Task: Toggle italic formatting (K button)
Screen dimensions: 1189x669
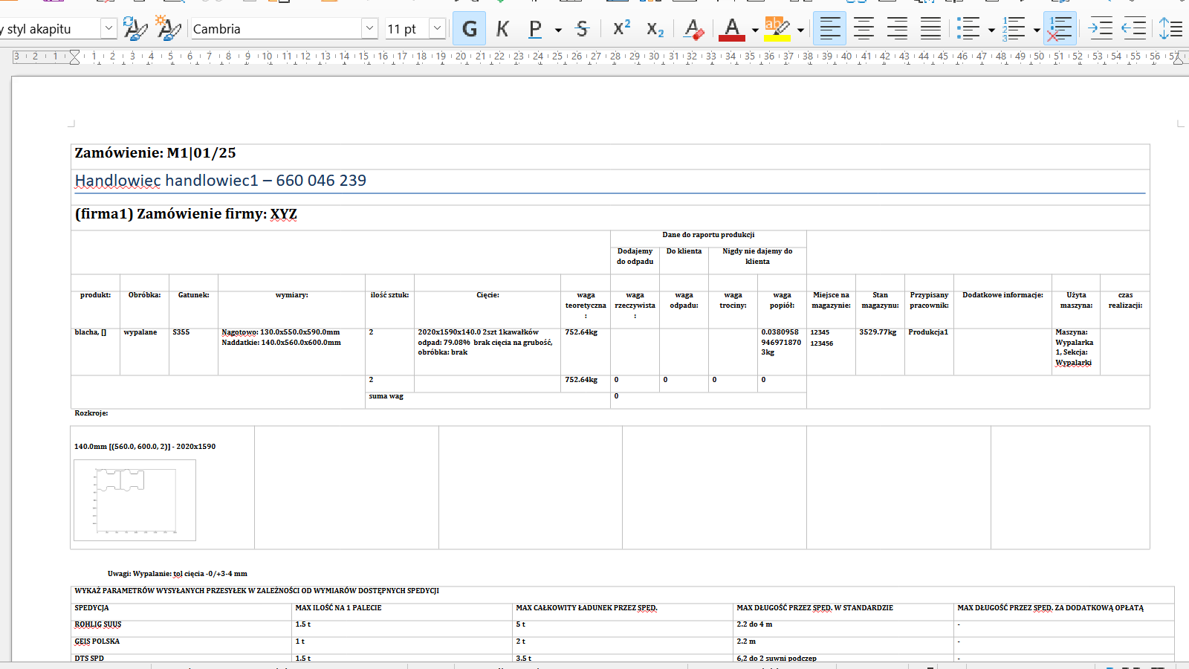Action: [x=502, y=29]
